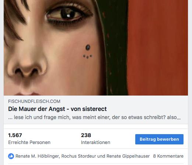
Task: Open Renate M. Hölblinger's profile name
Action: pos(38,156)
